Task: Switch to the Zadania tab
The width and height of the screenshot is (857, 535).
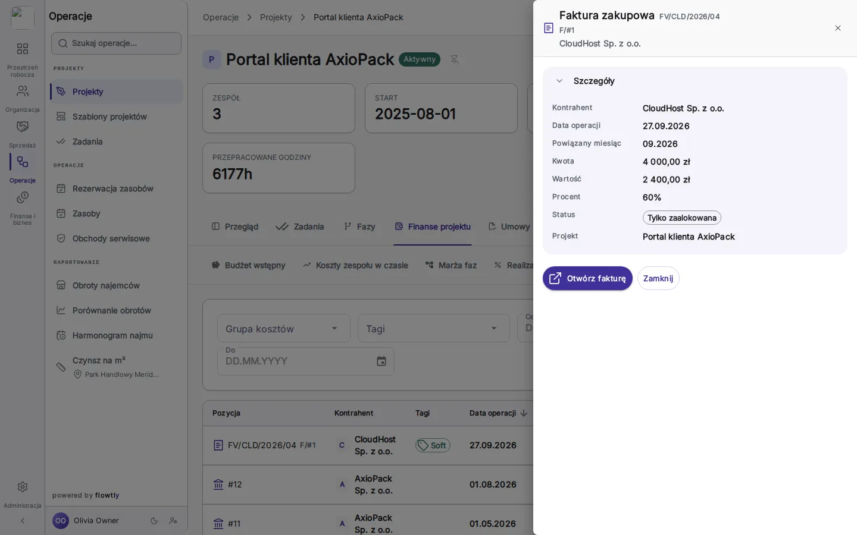Action: tap(300, 226)
